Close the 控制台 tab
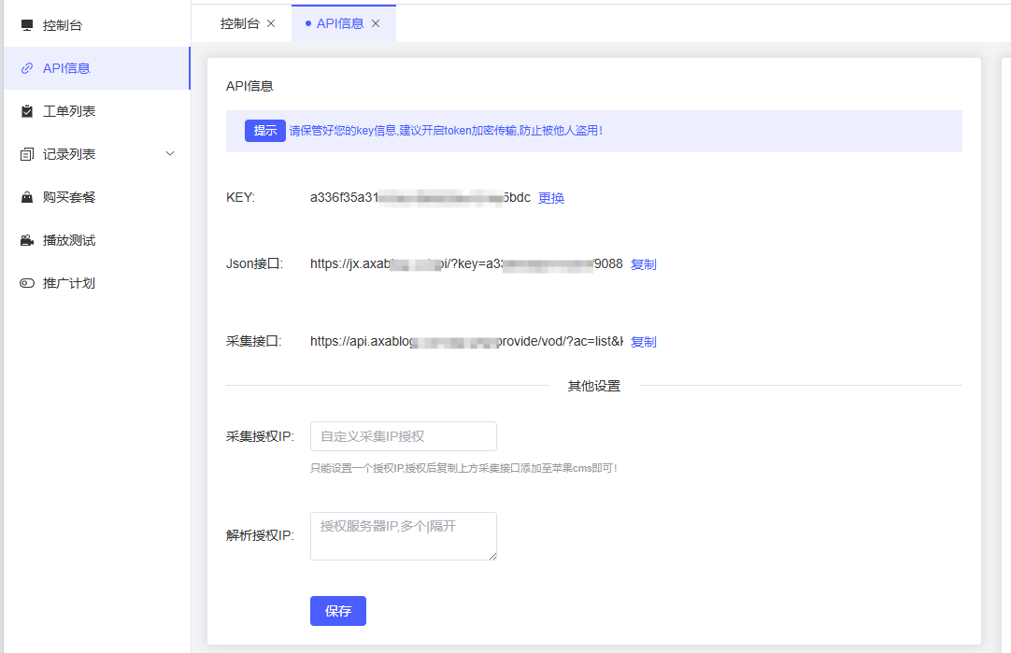This screenshot has width=1011, height=653. (x=270, y=23)
